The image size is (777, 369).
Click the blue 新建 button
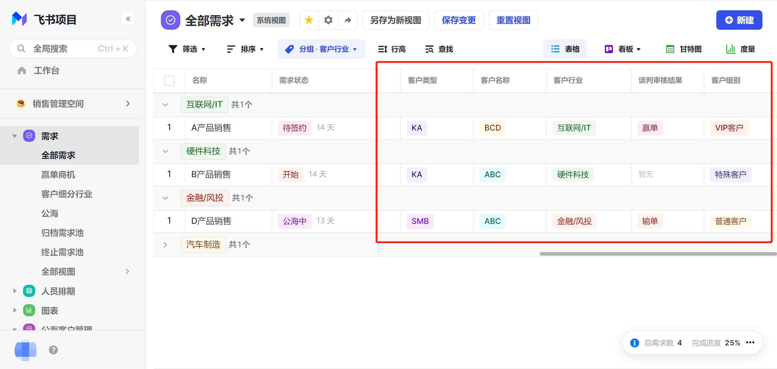pos(739,20)
